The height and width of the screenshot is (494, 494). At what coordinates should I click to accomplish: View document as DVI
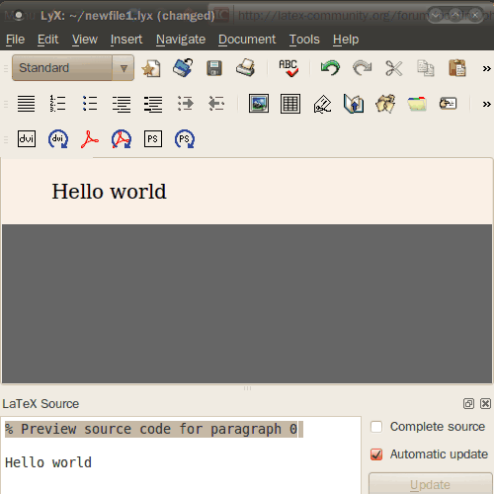(27, 138)
